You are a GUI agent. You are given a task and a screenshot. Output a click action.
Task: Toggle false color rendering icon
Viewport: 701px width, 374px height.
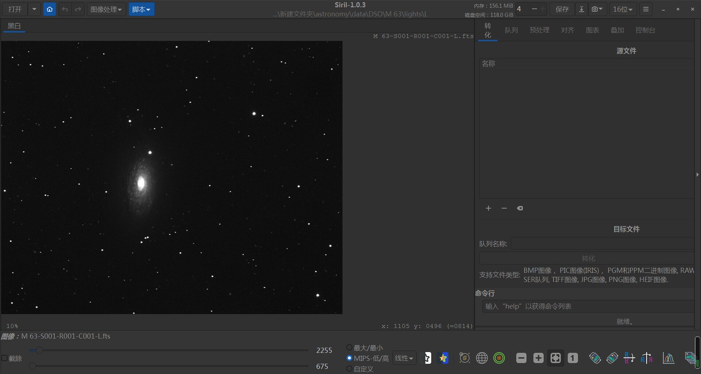pos(443,358)
